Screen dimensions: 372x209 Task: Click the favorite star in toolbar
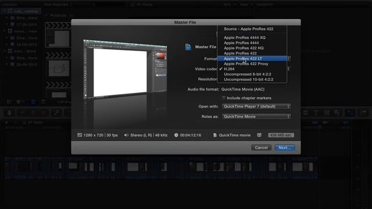coord(33,113)
